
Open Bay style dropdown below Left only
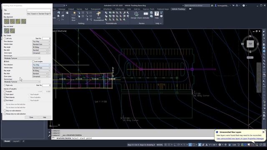click(x=40, y=50)
